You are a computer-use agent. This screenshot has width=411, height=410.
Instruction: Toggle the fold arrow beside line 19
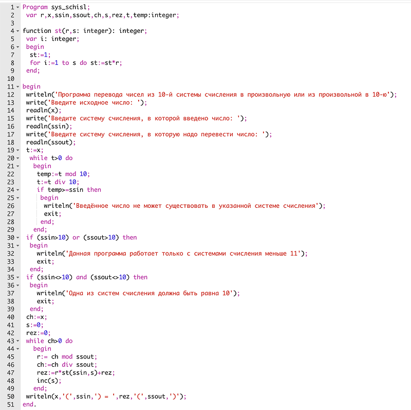(x=18, y=150)
